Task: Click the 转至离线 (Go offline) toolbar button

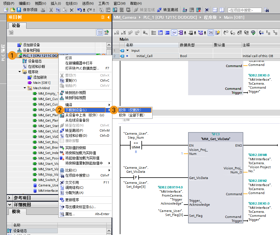Action: 168,10
